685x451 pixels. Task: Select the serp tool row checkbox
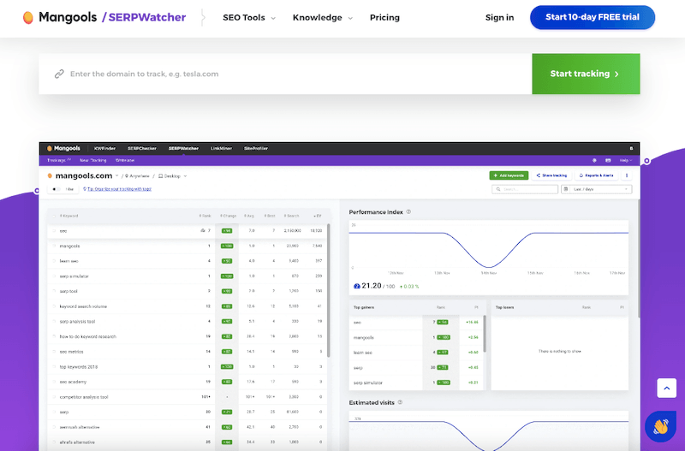[55, 291]
